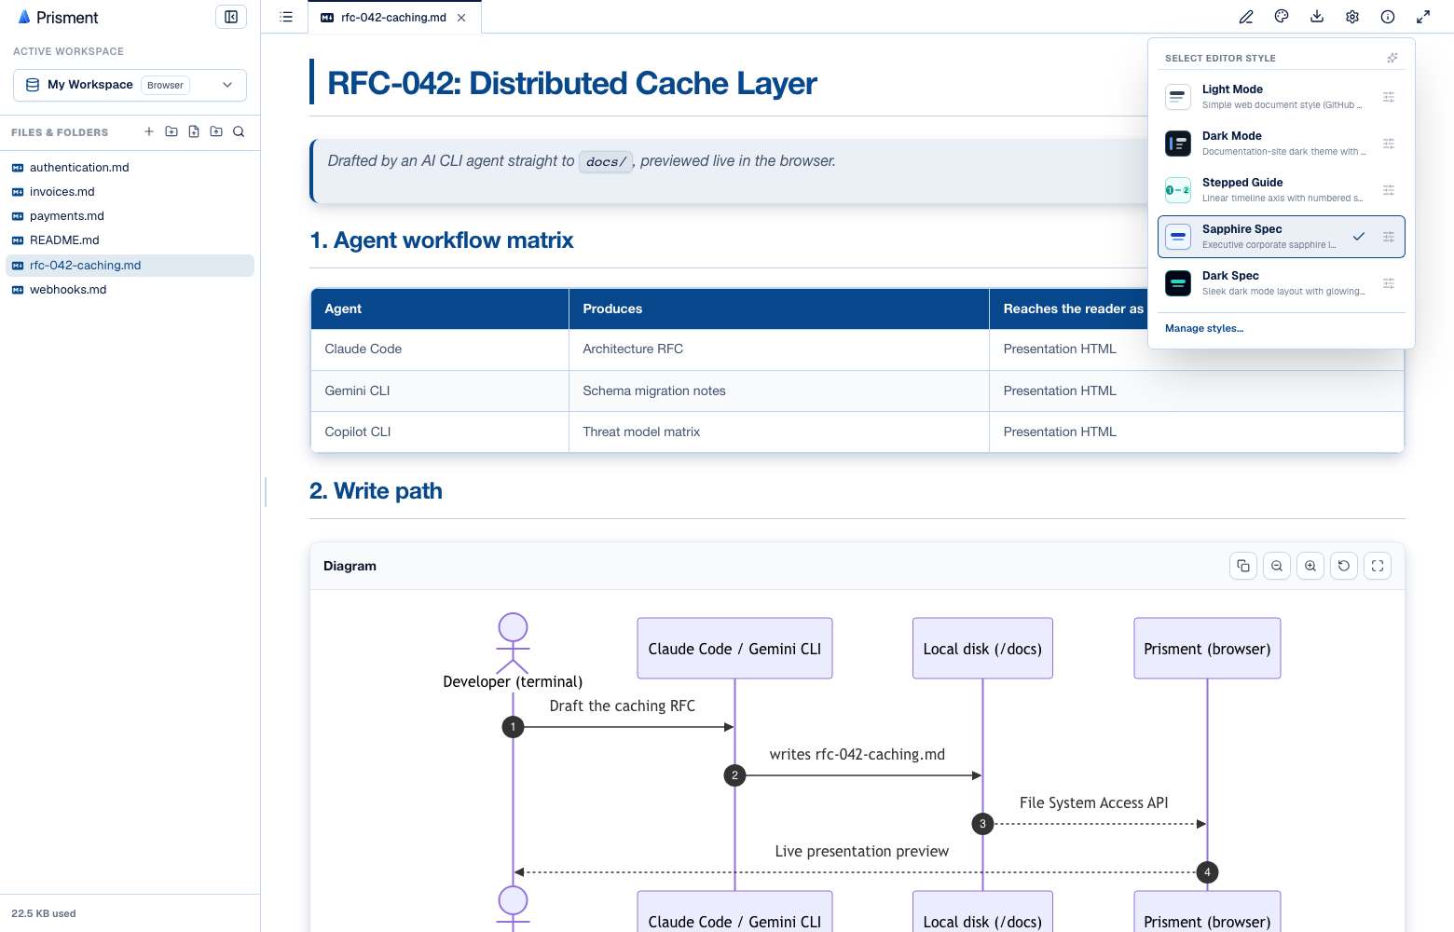Screen dimensions: 1454x932
Task: Click the Claude Code table cell
Action: (440, 349)
